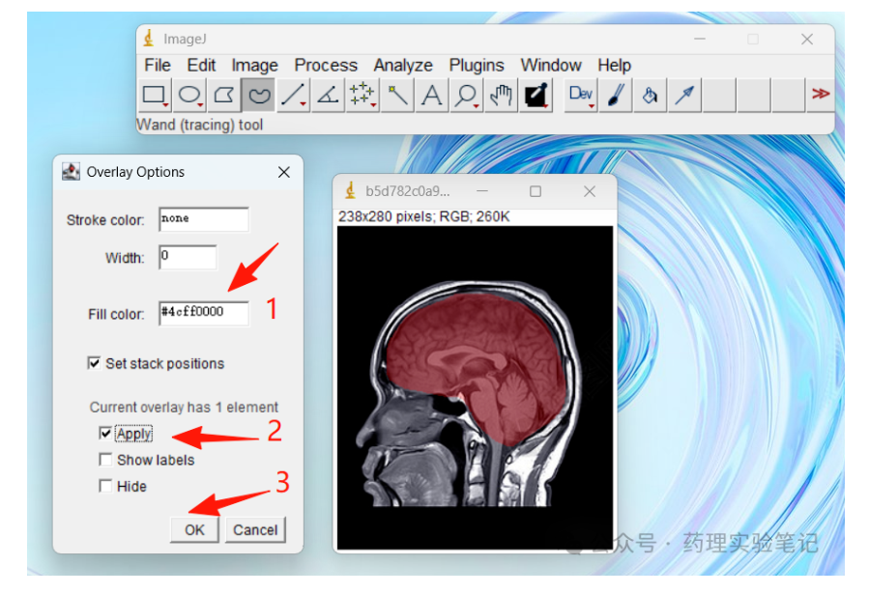Close the Overlay Options dialog
Image resolution: width=869 pixels, height=594 pixels.
click(284, 172)
